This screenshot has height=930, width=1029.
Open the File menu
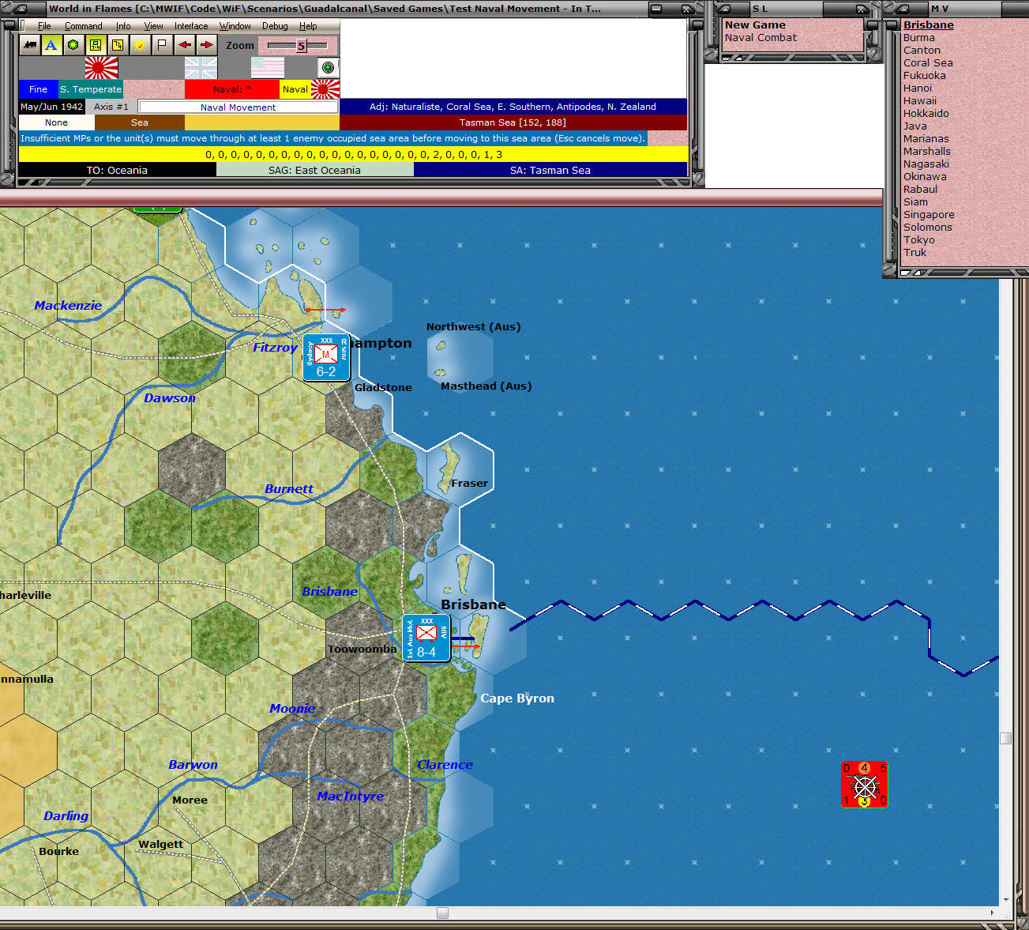(44, 26)
